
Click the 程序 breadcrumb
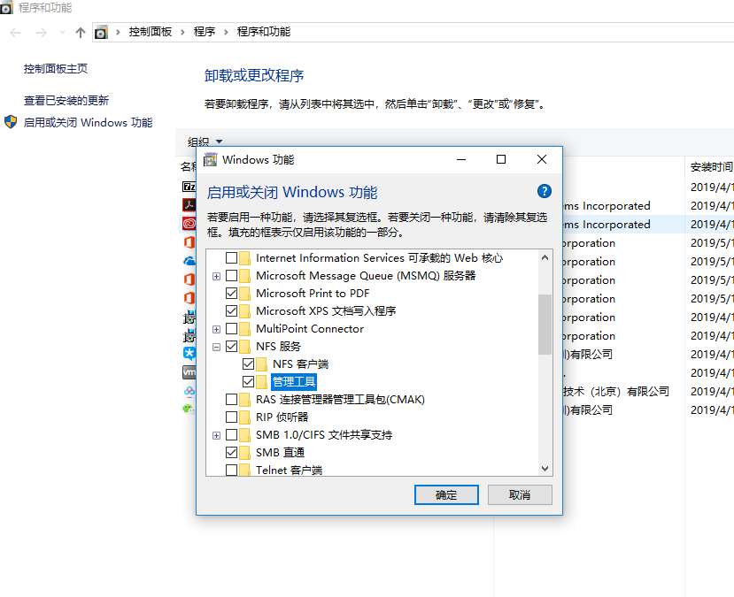[x=205, y=32]
